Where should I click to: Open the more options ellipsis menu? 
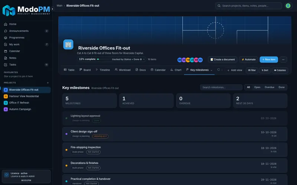point(283,60)
